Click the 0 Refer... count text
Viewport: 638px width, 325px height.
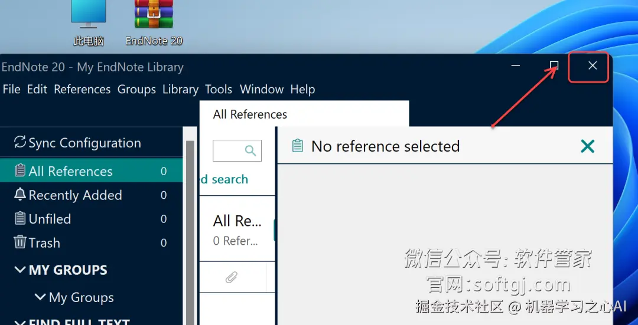tap(236, 241)
